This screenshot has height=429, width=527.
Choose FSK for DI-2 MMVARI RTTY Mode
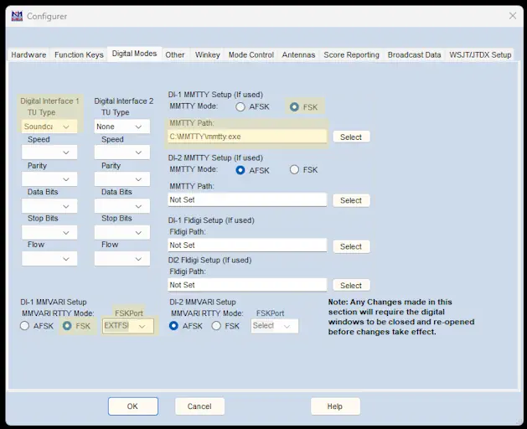217,326
